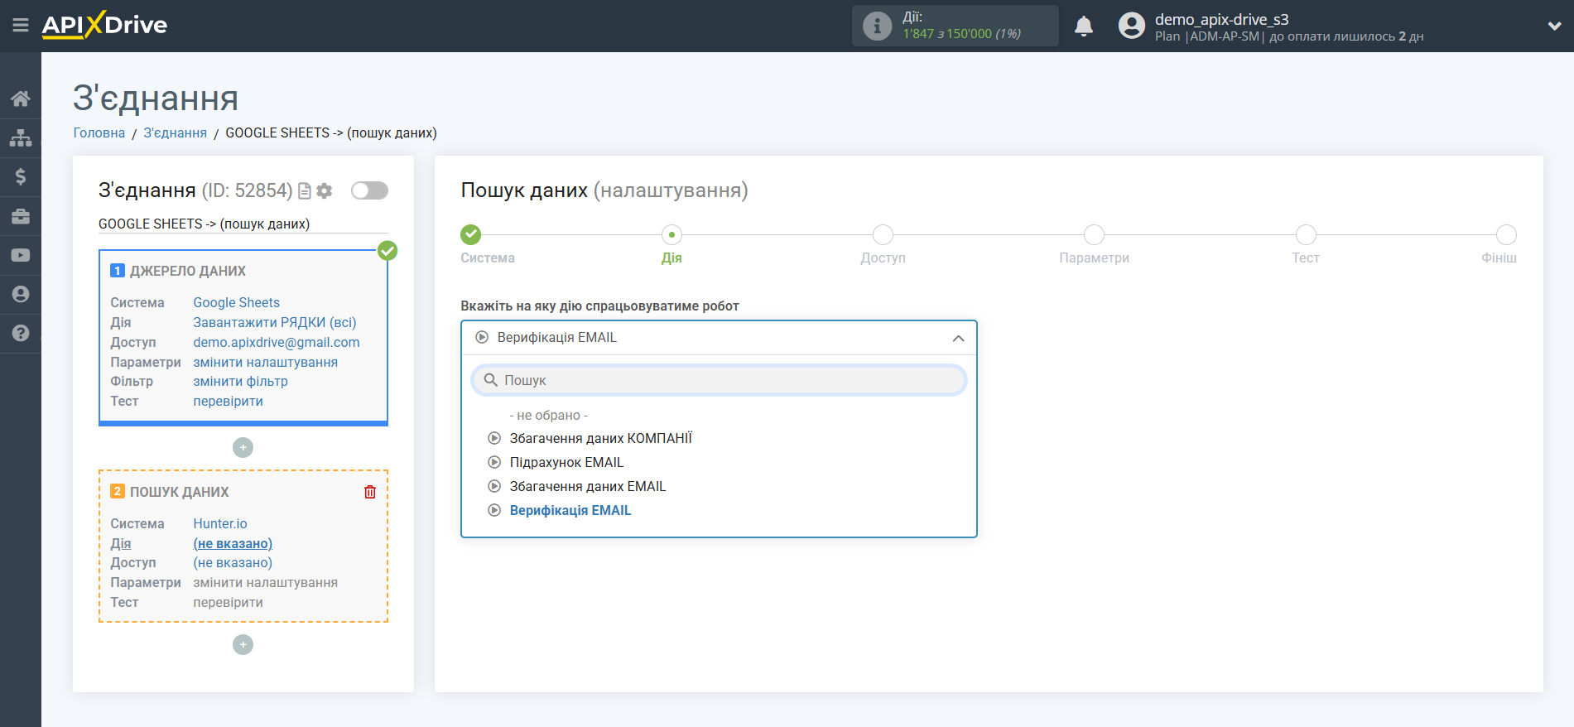Open demo.apixdrive@gmail.com access link
Image resolution: width=1574 pixels, height=727 pixels.
tap(277, 343)
